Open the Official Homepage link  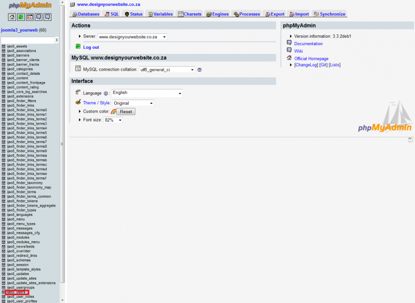point(311,59)
